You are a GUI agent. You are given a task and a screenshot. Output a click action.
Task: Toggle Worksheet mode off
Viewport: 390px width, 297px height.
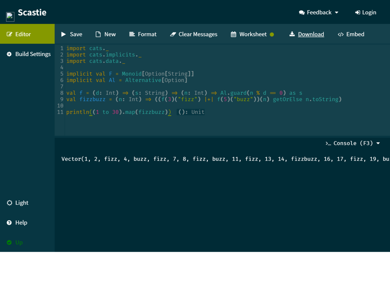point(272,34)
